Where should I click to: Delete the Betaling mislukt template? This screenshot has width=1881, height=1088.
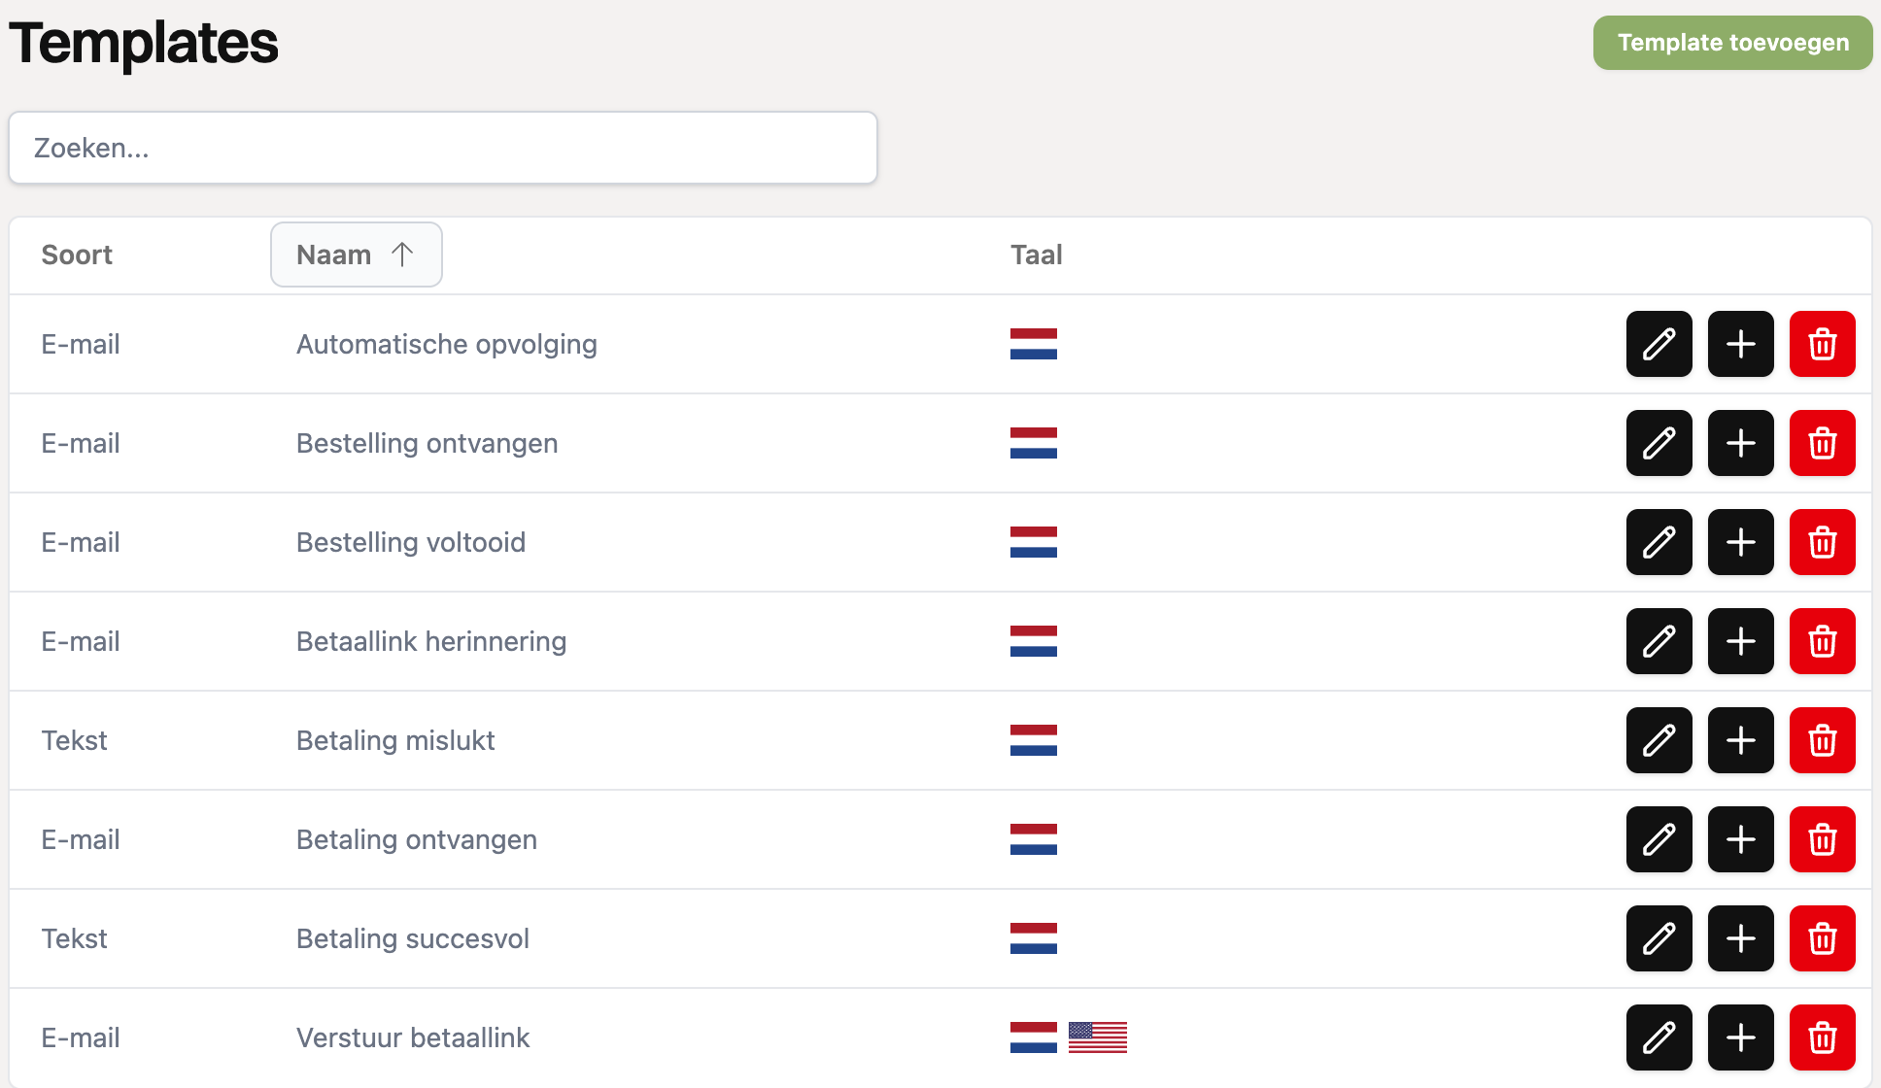tap(1823, 740)
